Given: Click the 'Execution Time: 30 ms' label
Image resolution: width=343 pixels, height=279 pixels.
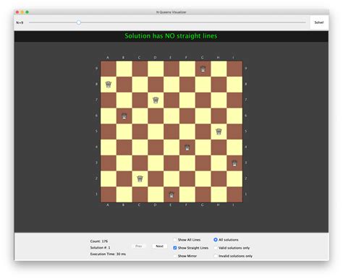Looking at the screenshot, I should 108,254.
